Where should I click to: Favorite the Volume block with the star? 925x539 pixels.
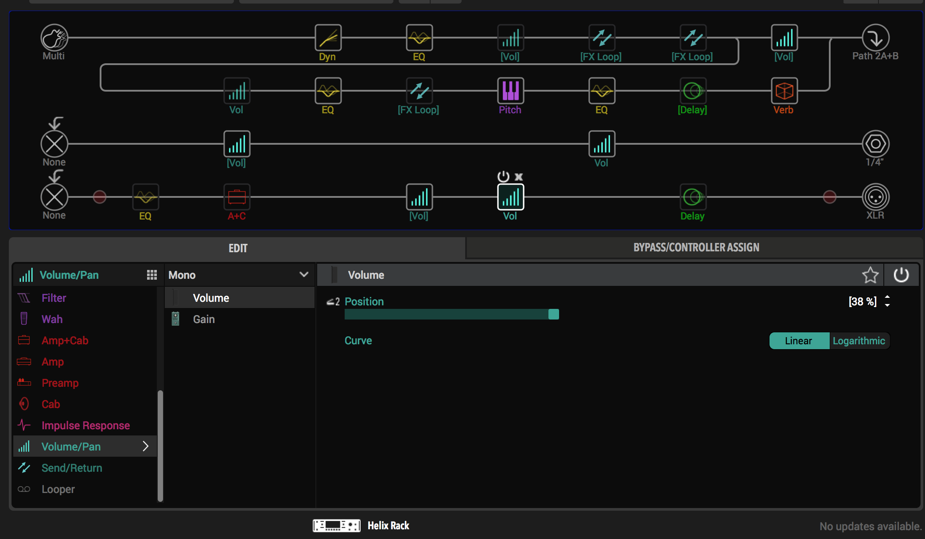pos(870,275)
